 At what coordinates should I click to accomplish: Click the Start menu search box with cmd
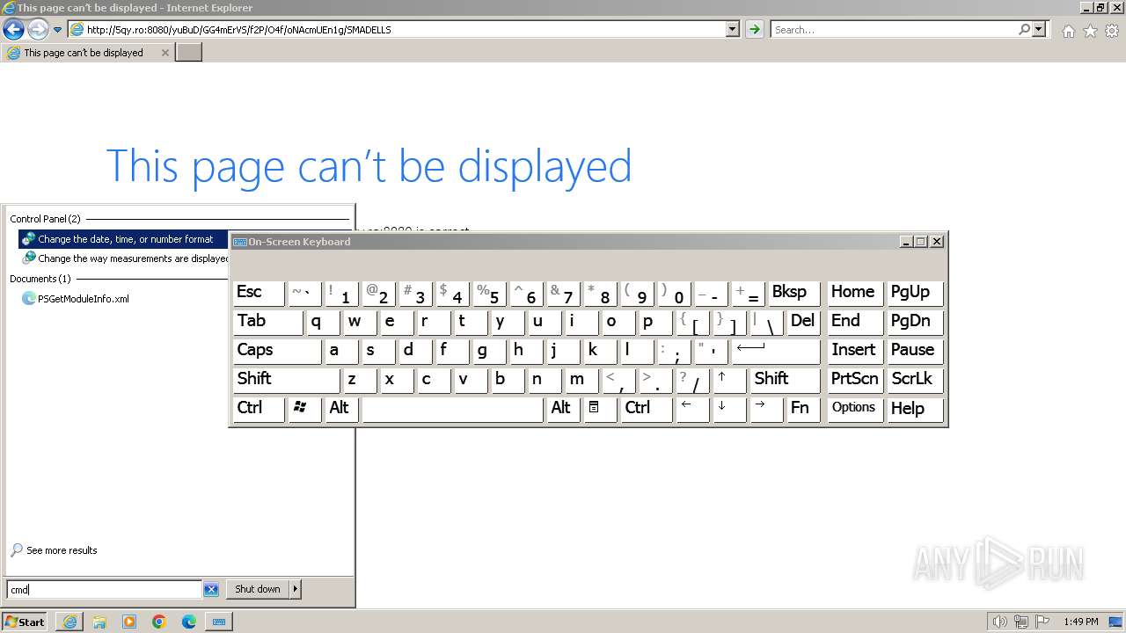(x=104, y=590)
